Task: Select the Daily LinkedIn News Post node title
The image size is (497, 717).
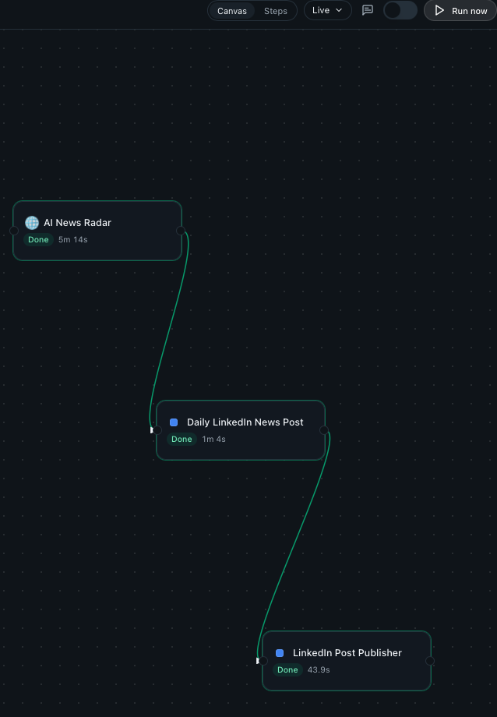Action: [245, 422]
